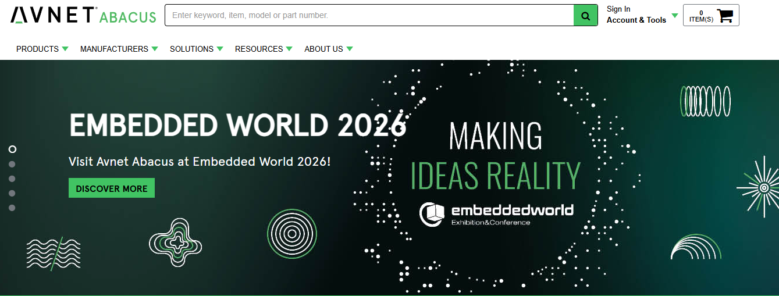
Task: Click the green search magnifier button
Action: coord(585,16)
